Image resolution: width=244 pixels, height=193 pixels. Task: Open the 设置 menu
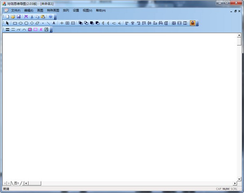pyautogui.click(x=76, y=10)
